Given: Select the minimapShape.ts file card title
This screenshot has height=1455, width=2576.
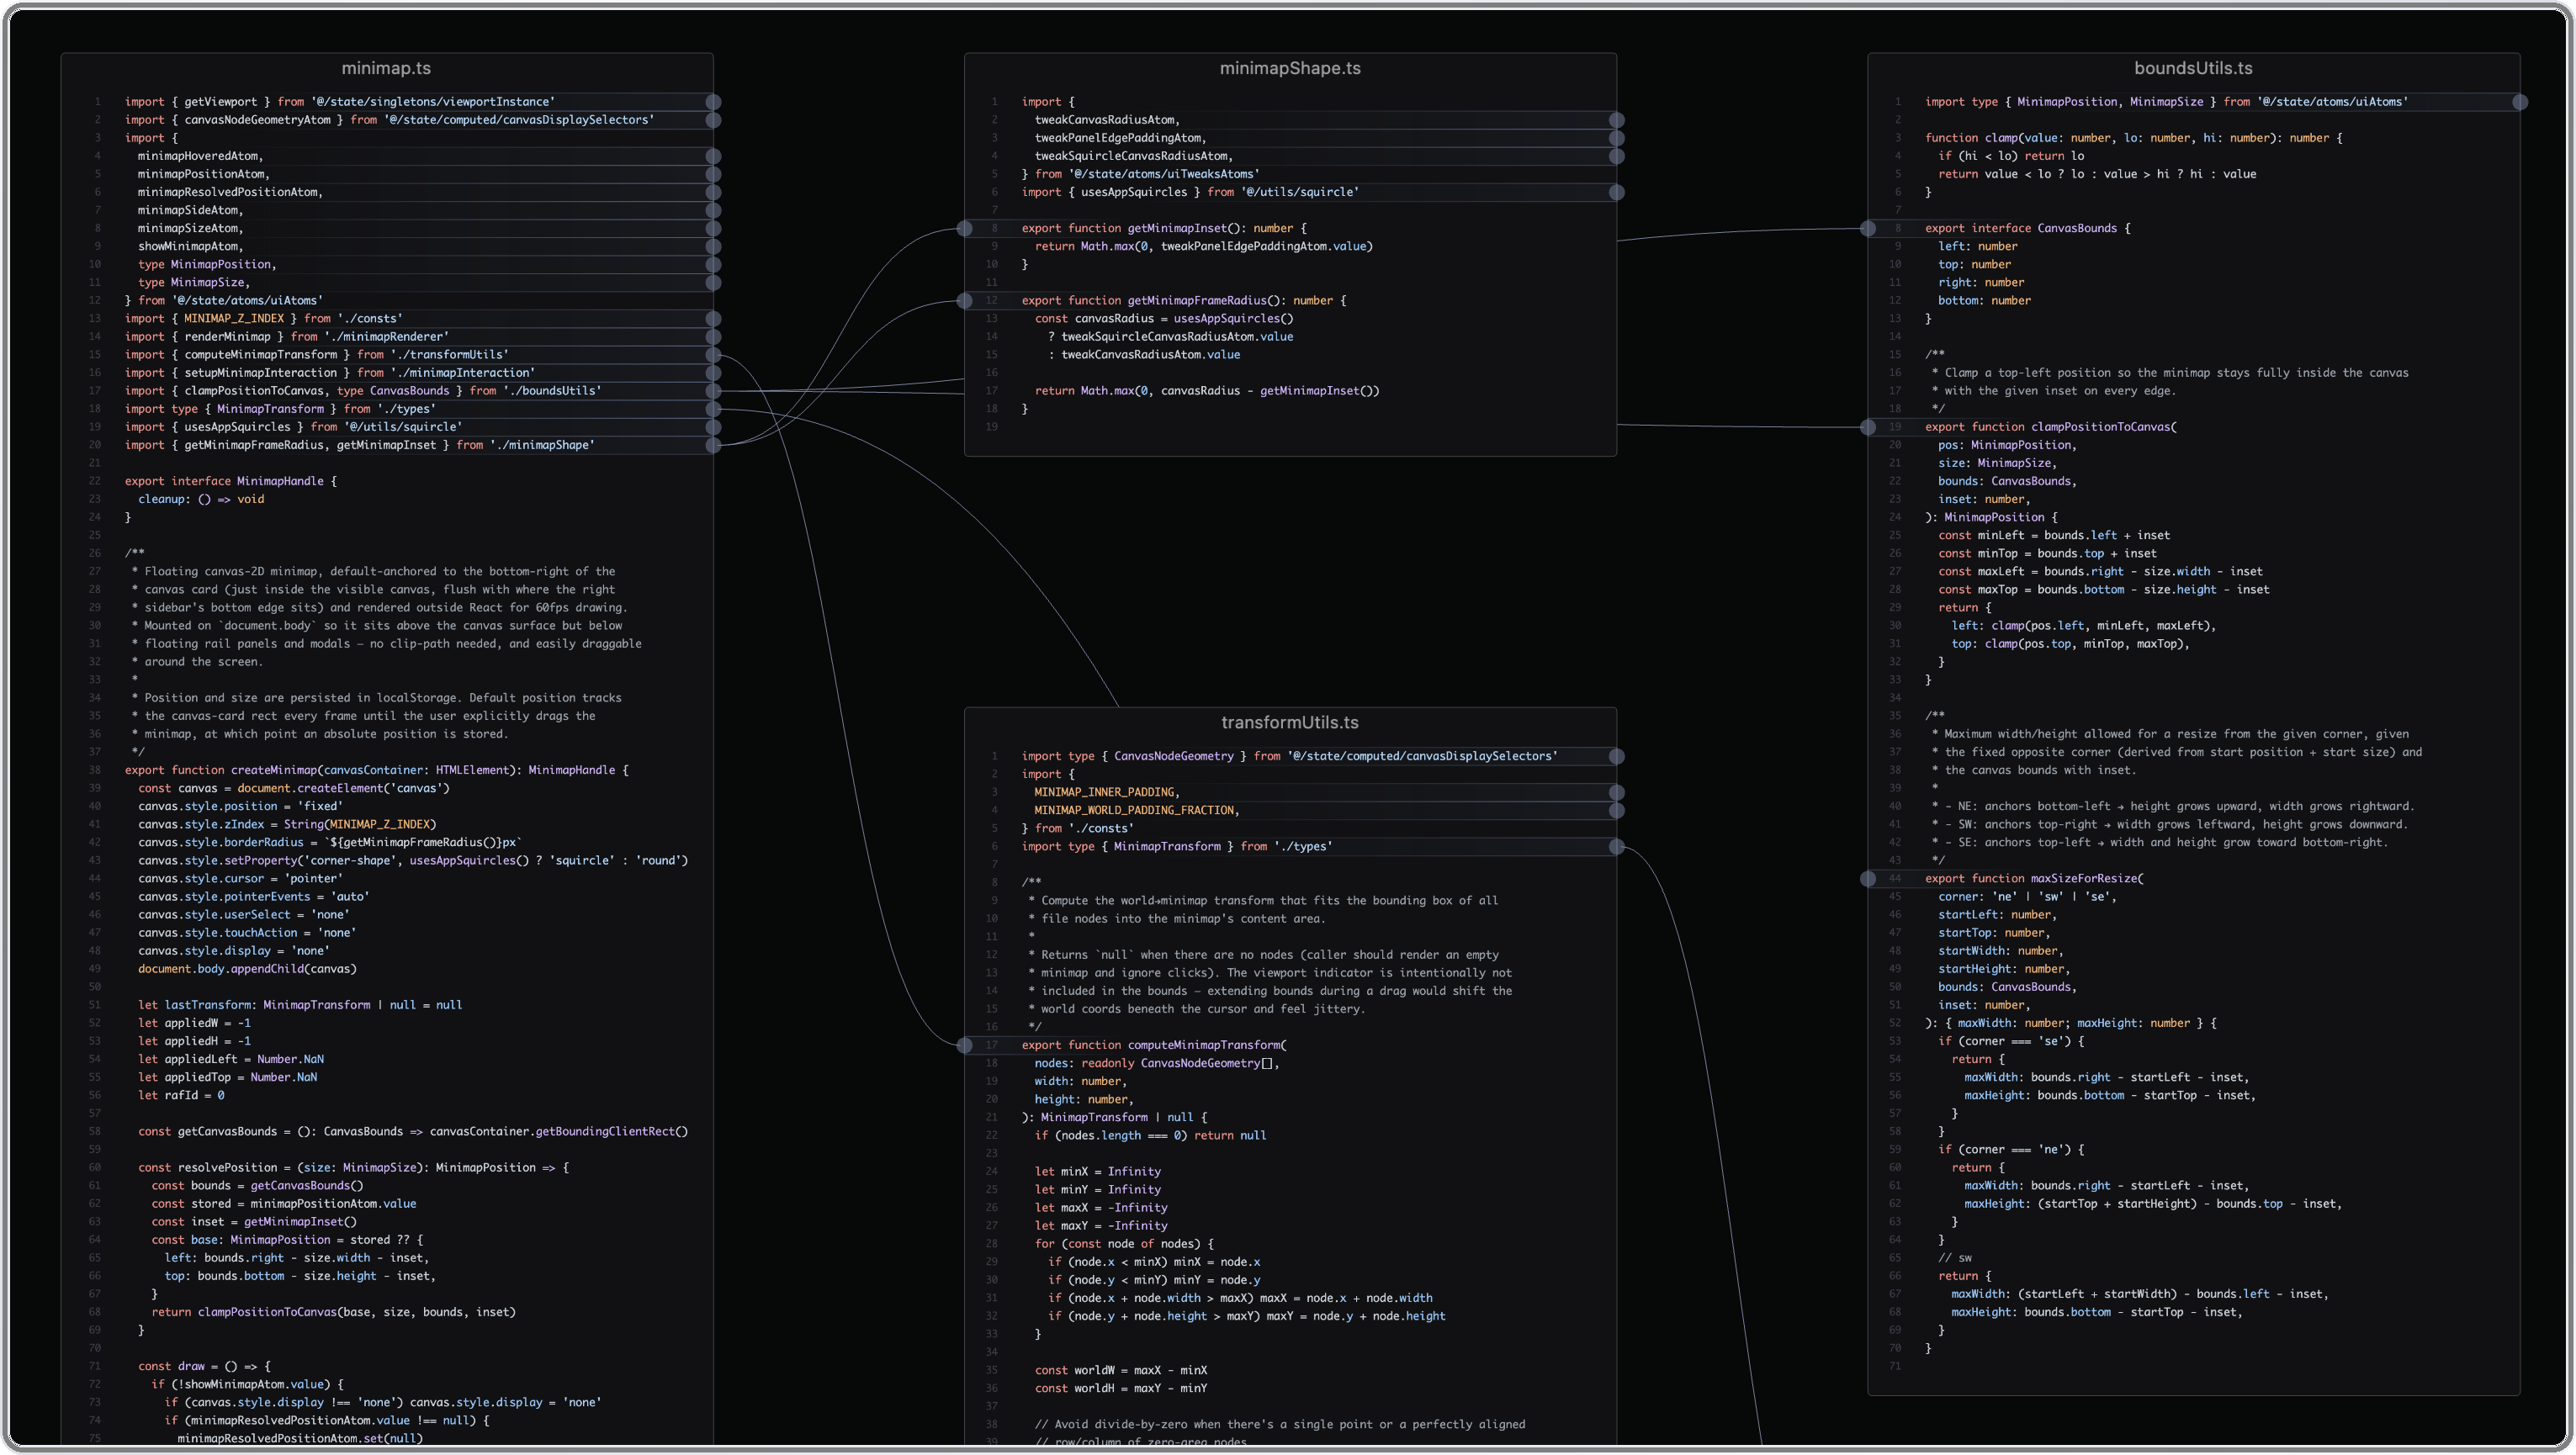Looking at the screenshot, I should pyautogui.click(x=1290, y=68).
